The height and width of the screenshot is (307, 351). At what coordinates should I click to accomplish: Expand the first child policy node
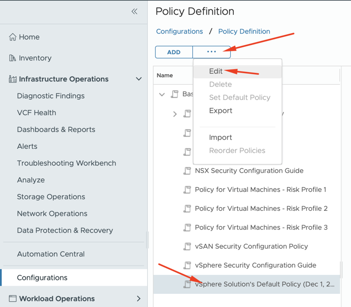(x=175, y=114)
